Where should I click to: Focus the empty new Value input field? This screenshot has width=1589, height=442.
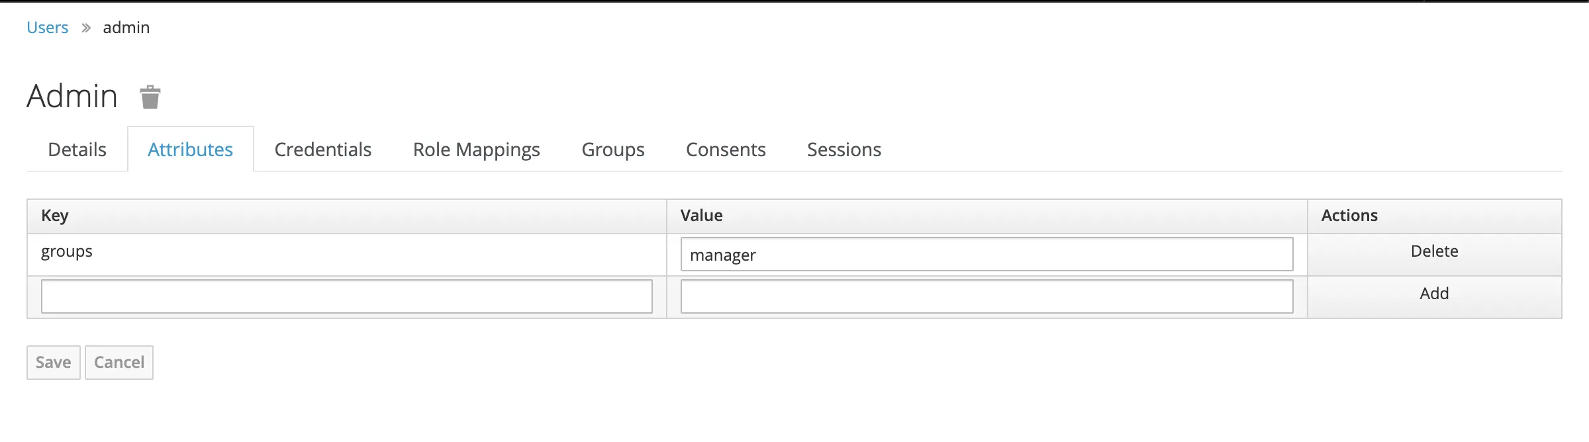[x=986, y=296]
